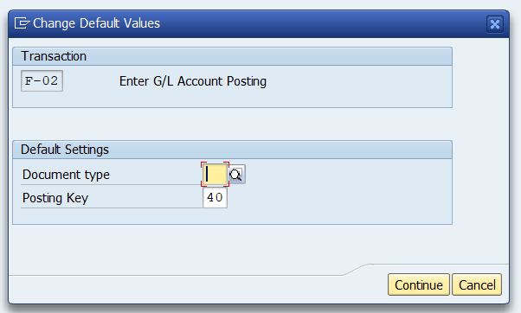Viewport: 521px width, 313px height.
Task: Close the Change Default Values dialog
Action: pos(495,24)
